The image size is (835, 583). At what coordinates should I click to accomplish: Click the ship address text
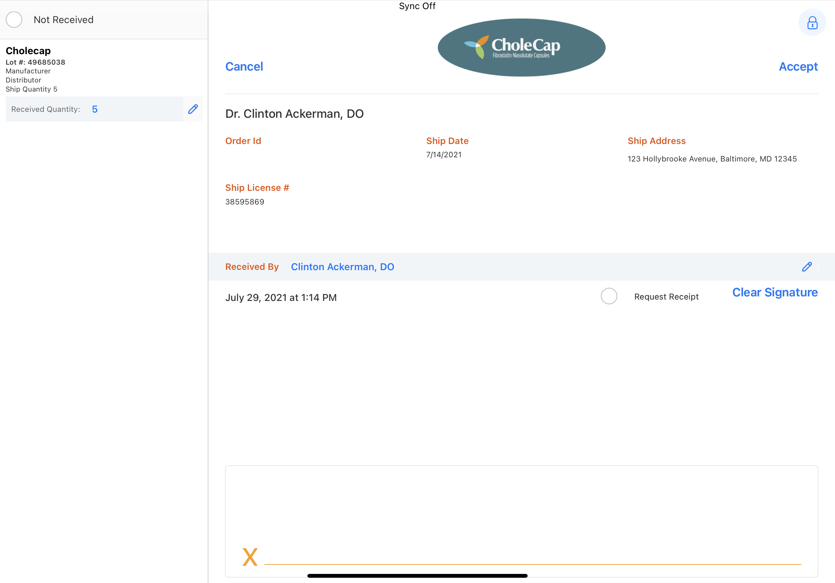(712, 159)
